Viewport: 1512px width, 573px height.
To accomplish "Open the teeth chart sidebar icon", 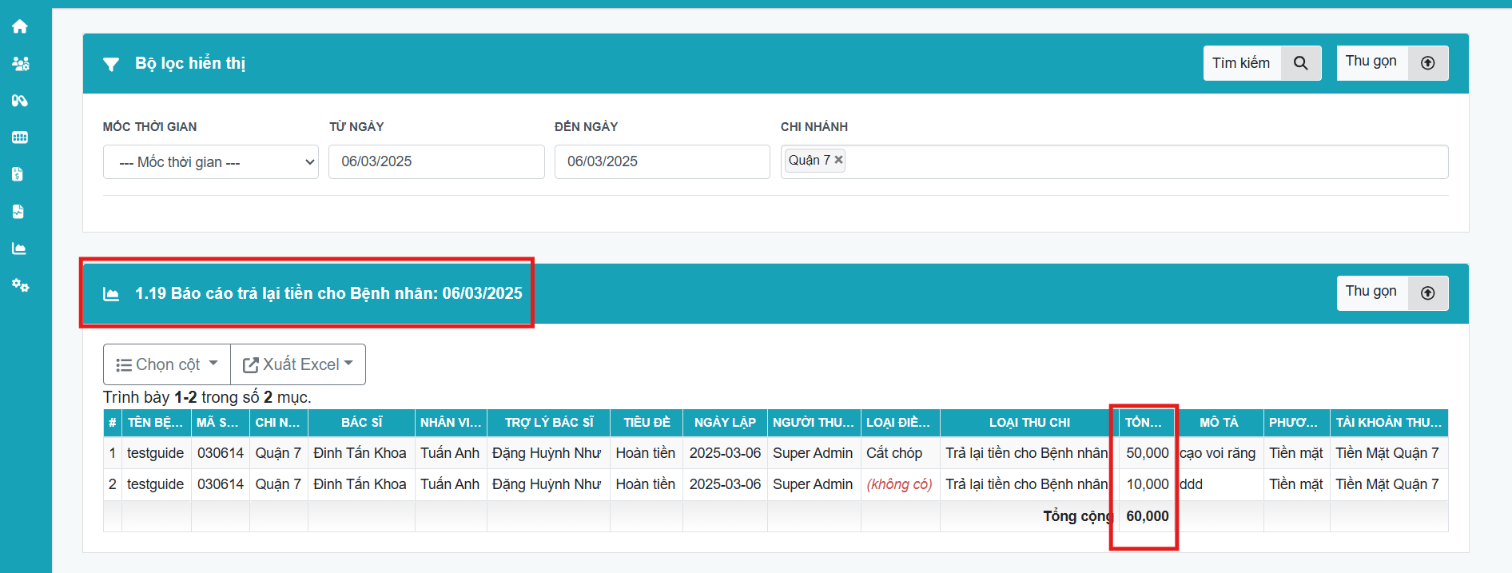I will [x=20, y=137].
